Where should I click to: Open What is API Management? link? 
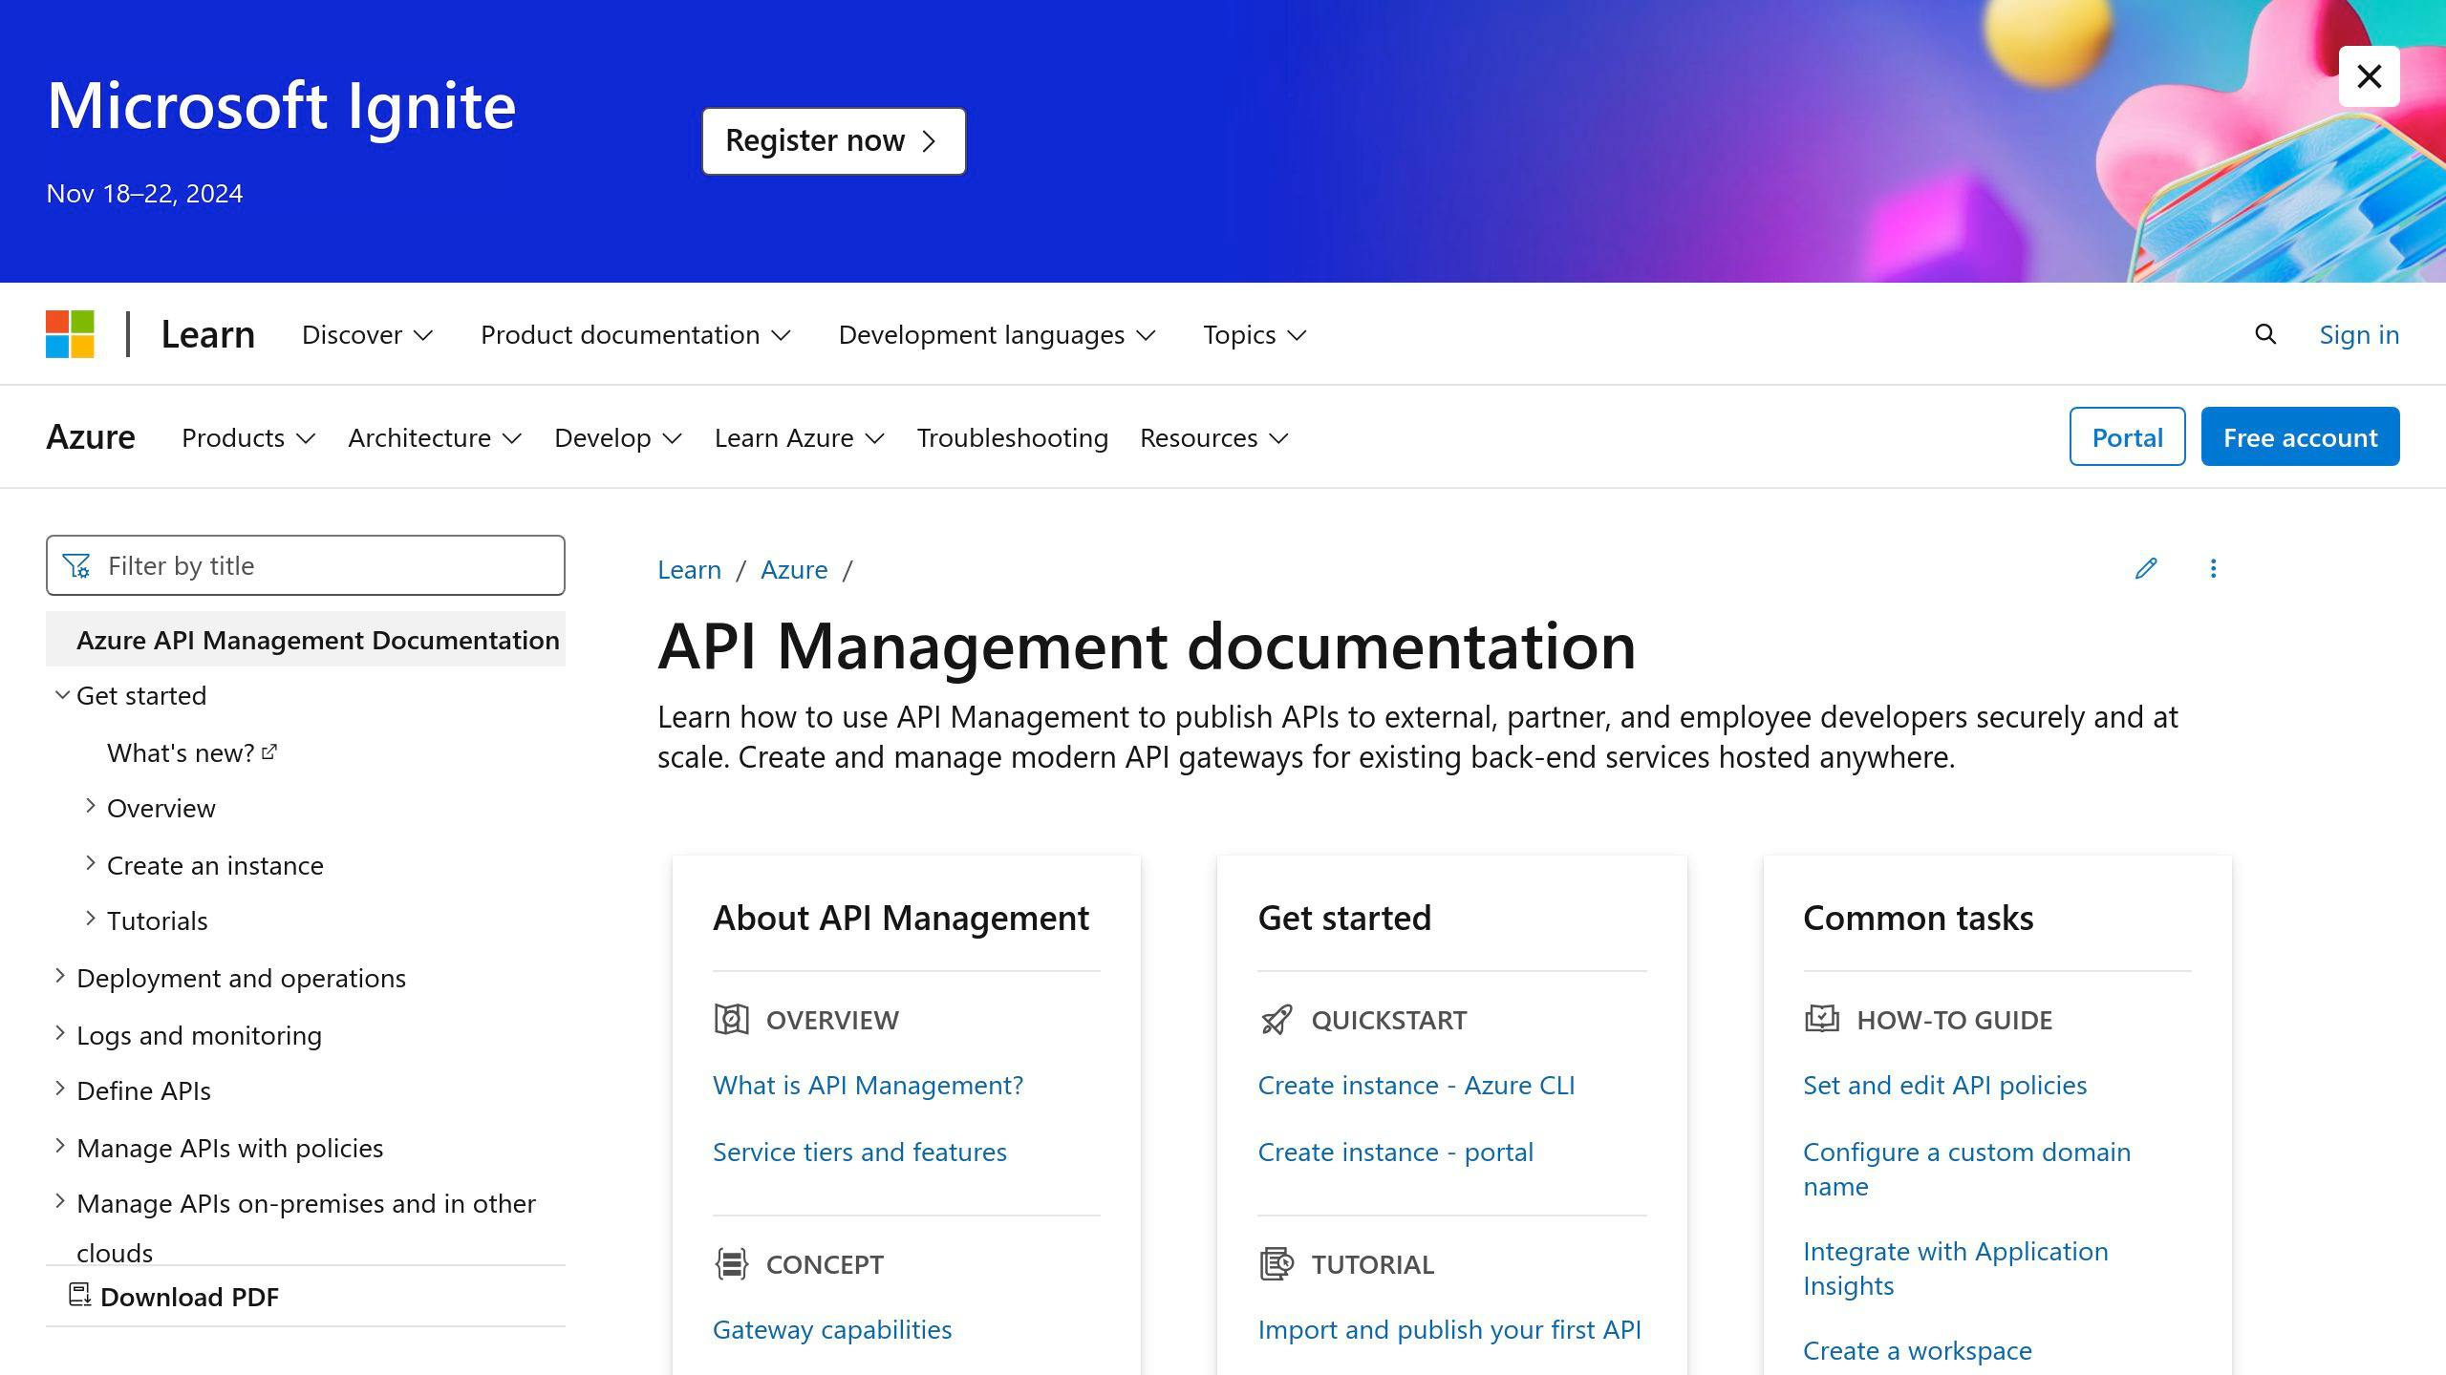(868, 1085)
